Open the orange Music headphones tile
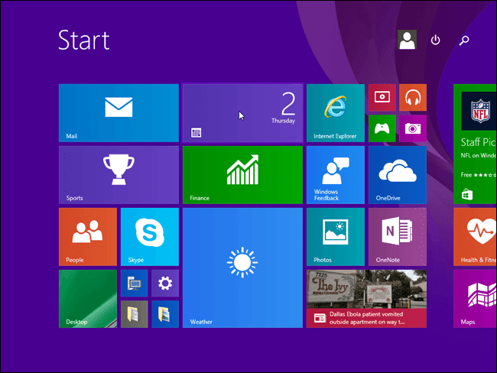Viewport: 497px width, 373px height. (x=413, y=97)
